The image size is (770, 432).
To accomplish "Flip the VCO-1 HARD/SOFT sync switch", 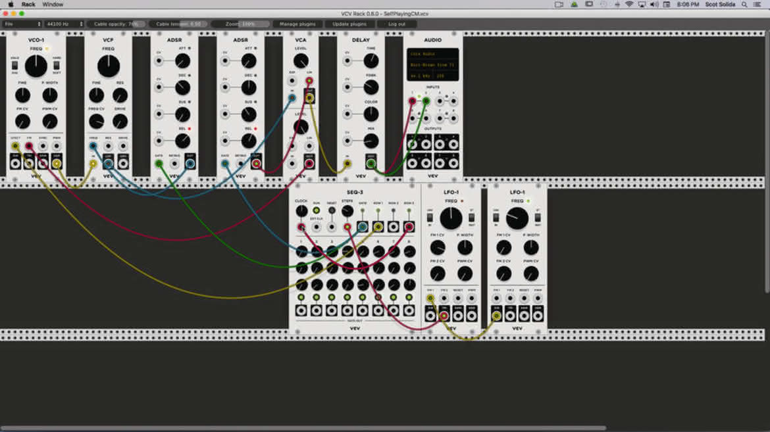I will (x=57, y=65).
